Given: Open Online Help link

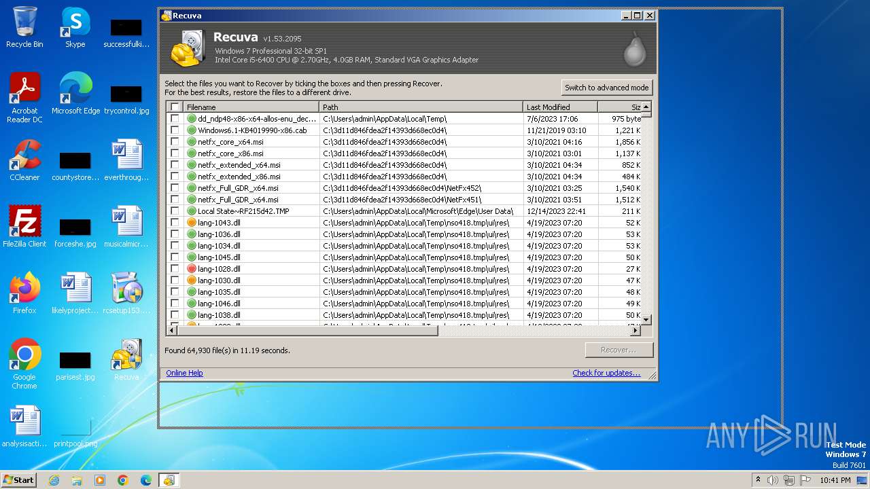Looking at the screenshot, I should coord(184,373).
